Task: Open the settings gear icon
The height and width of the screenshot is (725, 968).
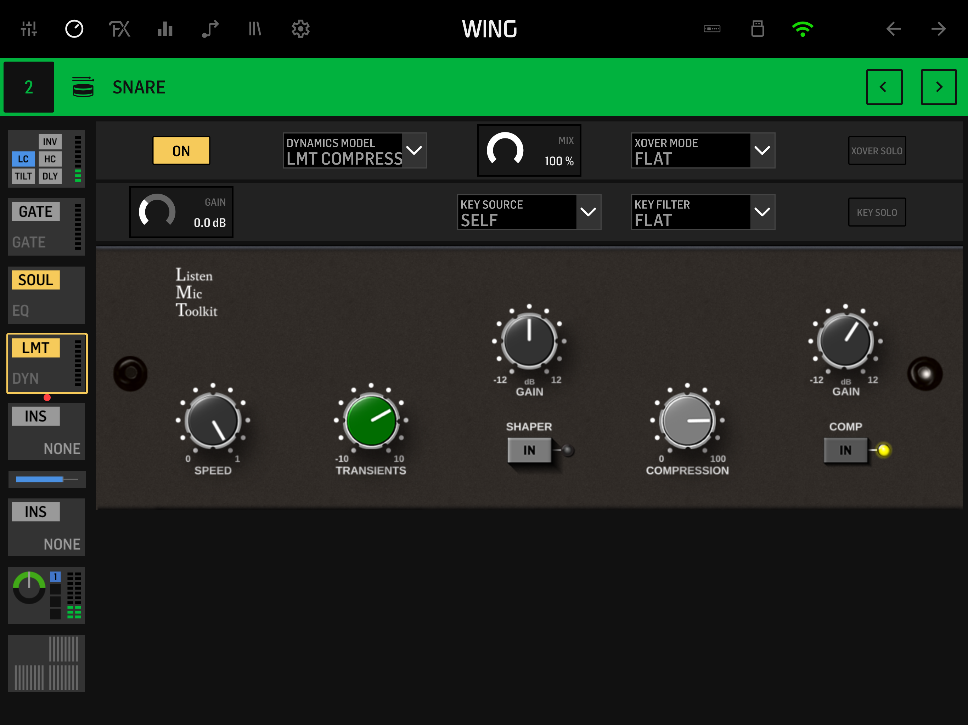Action: (301, 29)
